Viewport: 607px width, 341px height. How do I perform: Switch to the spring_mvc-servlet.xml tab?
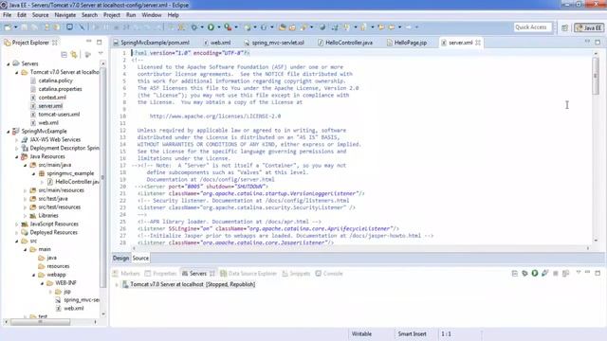coord(274,43)
